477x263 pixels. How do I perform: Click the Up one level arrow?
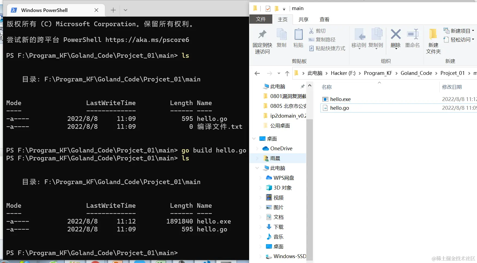coord(287,73)
